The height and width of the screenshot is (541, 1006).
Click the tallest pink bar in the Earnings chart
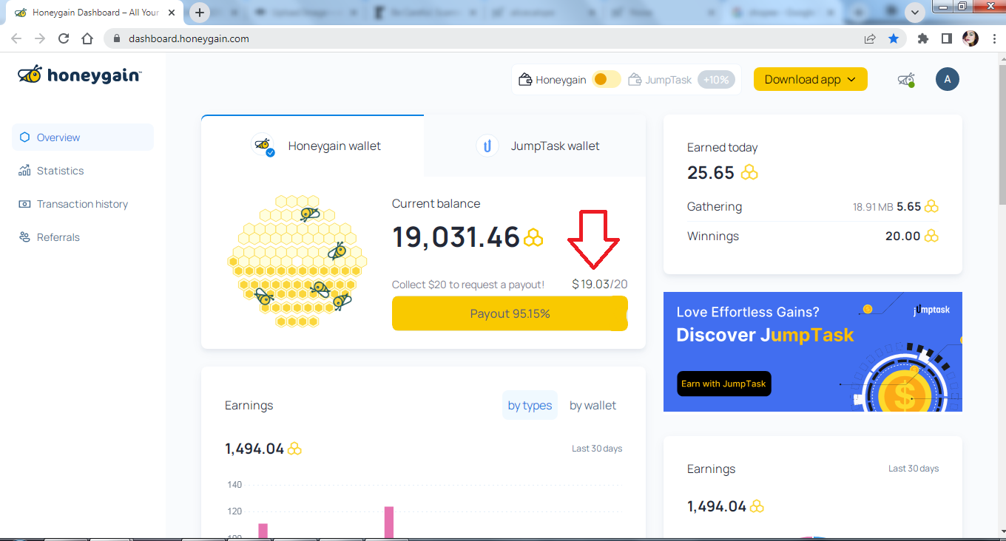[x=389, y=522]
